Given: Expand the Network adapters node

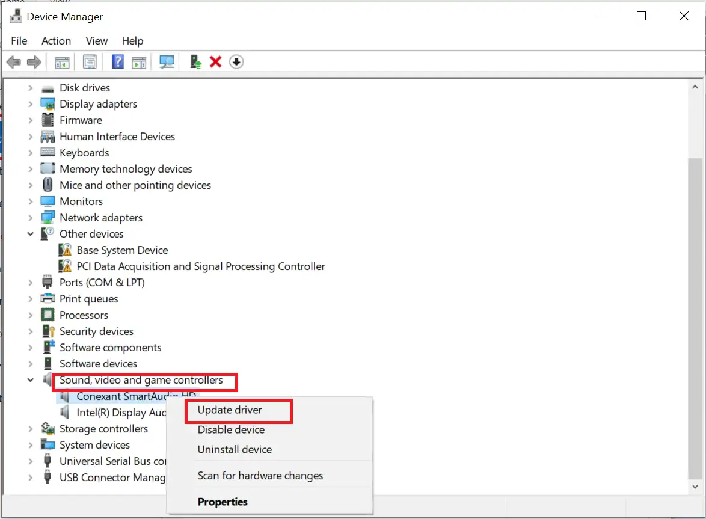Looking at the screenshot, I should (x=31, y=218).
